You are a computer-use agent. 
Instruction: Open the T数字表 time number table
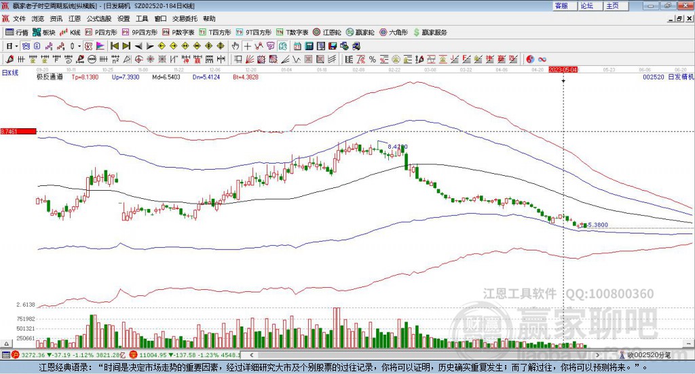292,33
